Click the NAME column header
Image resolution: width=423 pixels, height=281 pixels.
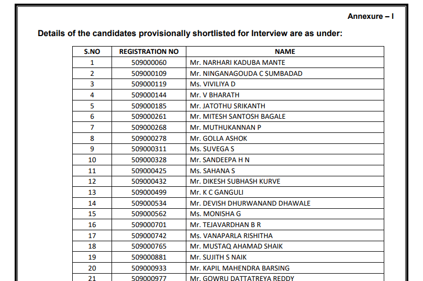pyautogui.click(x=285, y=52)
